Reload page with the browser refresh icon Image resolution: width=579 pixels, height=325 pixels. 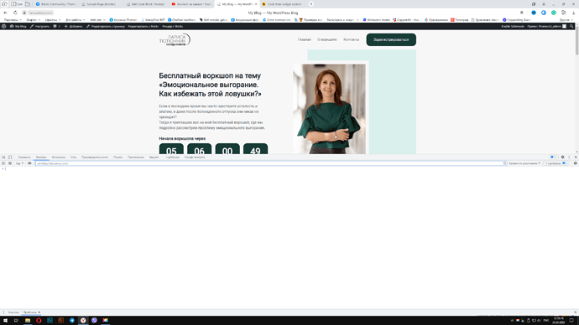(x=15, y=13)
